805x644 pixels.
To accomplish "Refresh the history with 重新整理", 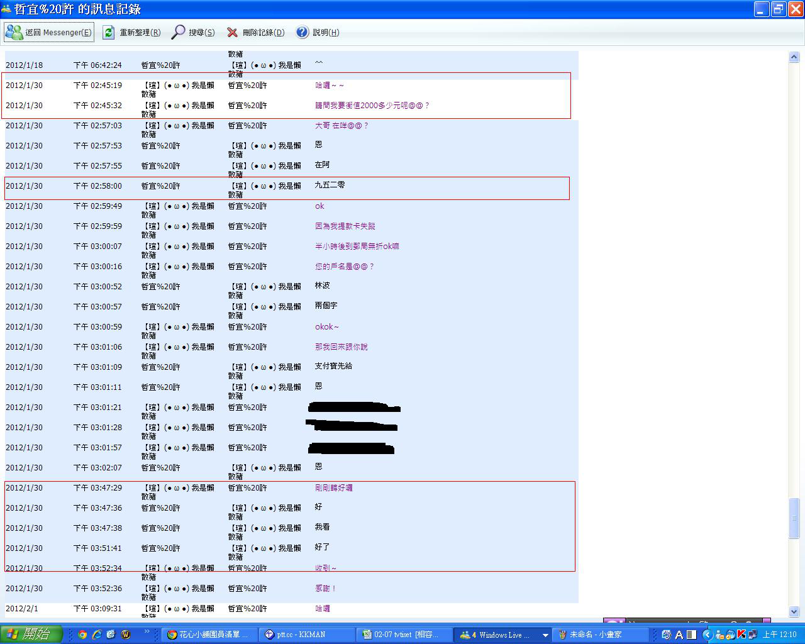I will 131,32.
